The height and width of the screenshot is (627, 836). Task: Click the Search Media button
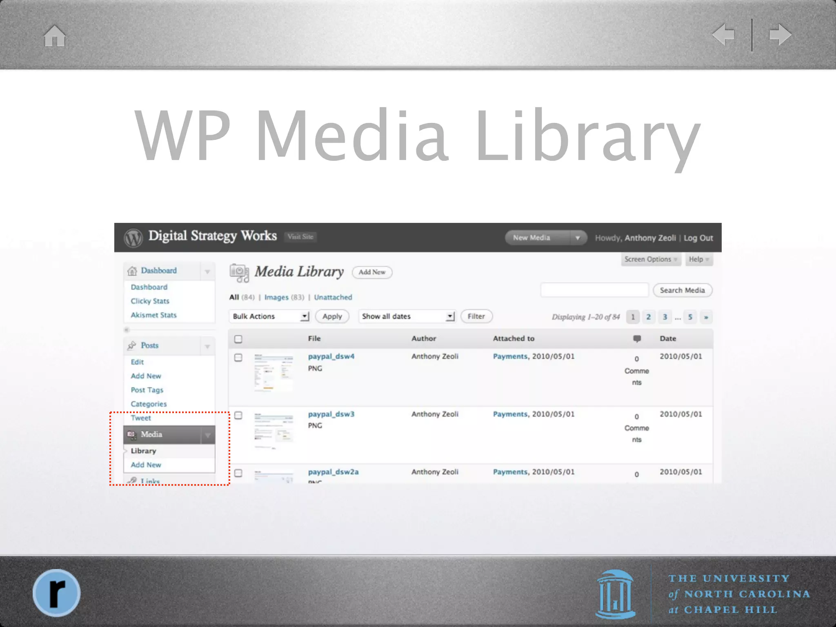coord(683,290)
